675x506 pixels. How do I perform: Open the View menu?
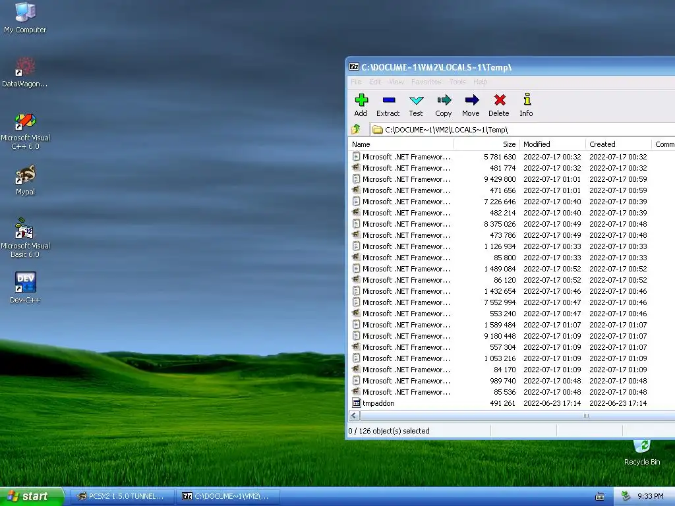(396, 82)
